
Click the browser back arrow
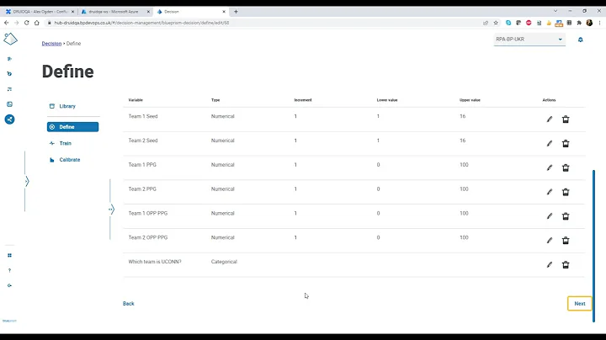tap(7, 23)
